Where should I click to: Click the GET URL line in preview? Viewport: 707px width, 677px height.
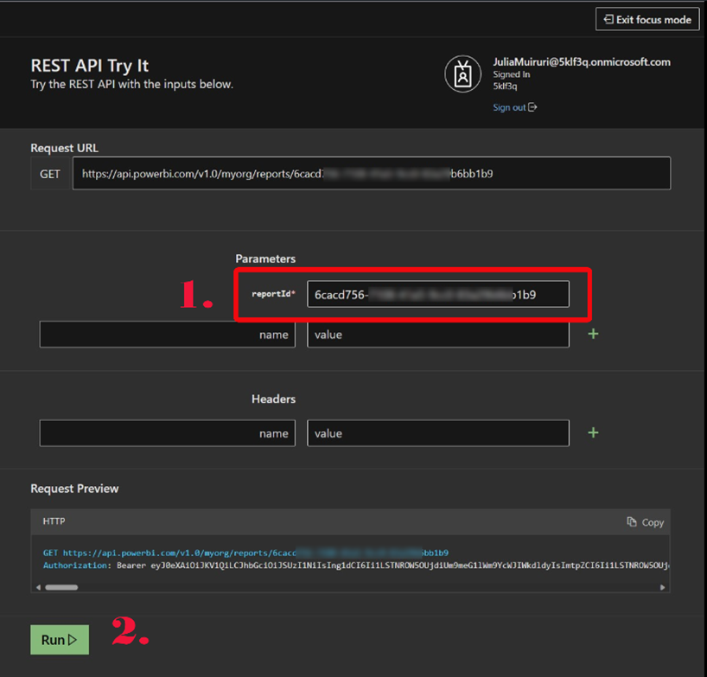(245, 552)
